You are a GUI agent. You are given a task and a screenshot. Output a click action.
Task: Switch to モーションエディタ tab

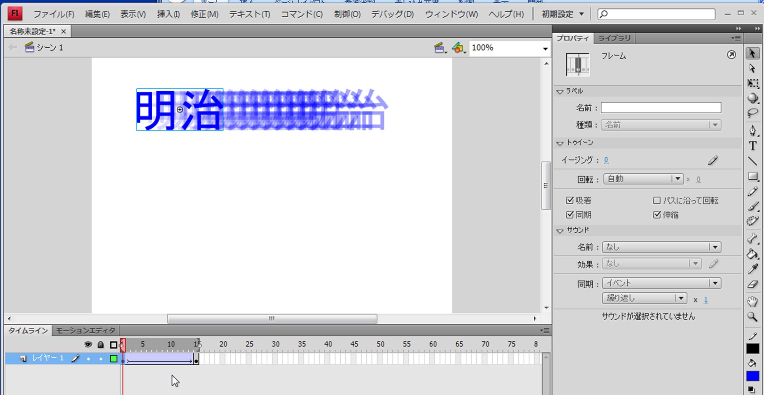pyautogui.click(x=85, y=330)
